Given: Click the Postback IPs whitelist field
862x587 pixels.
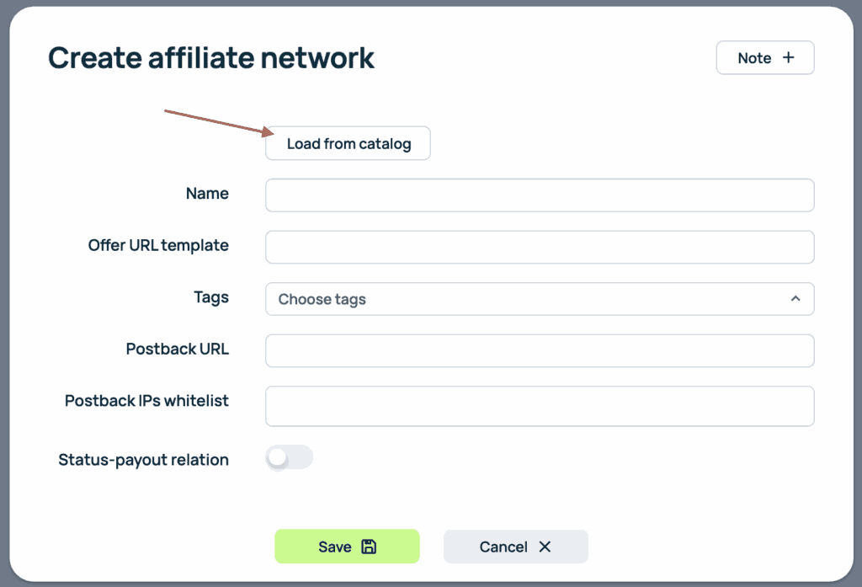Looking at the screenshot, I should click(540, 406).
